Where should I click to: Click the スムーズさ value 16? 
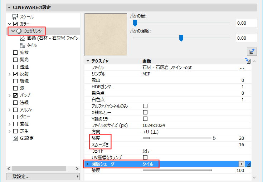(242, 145)
